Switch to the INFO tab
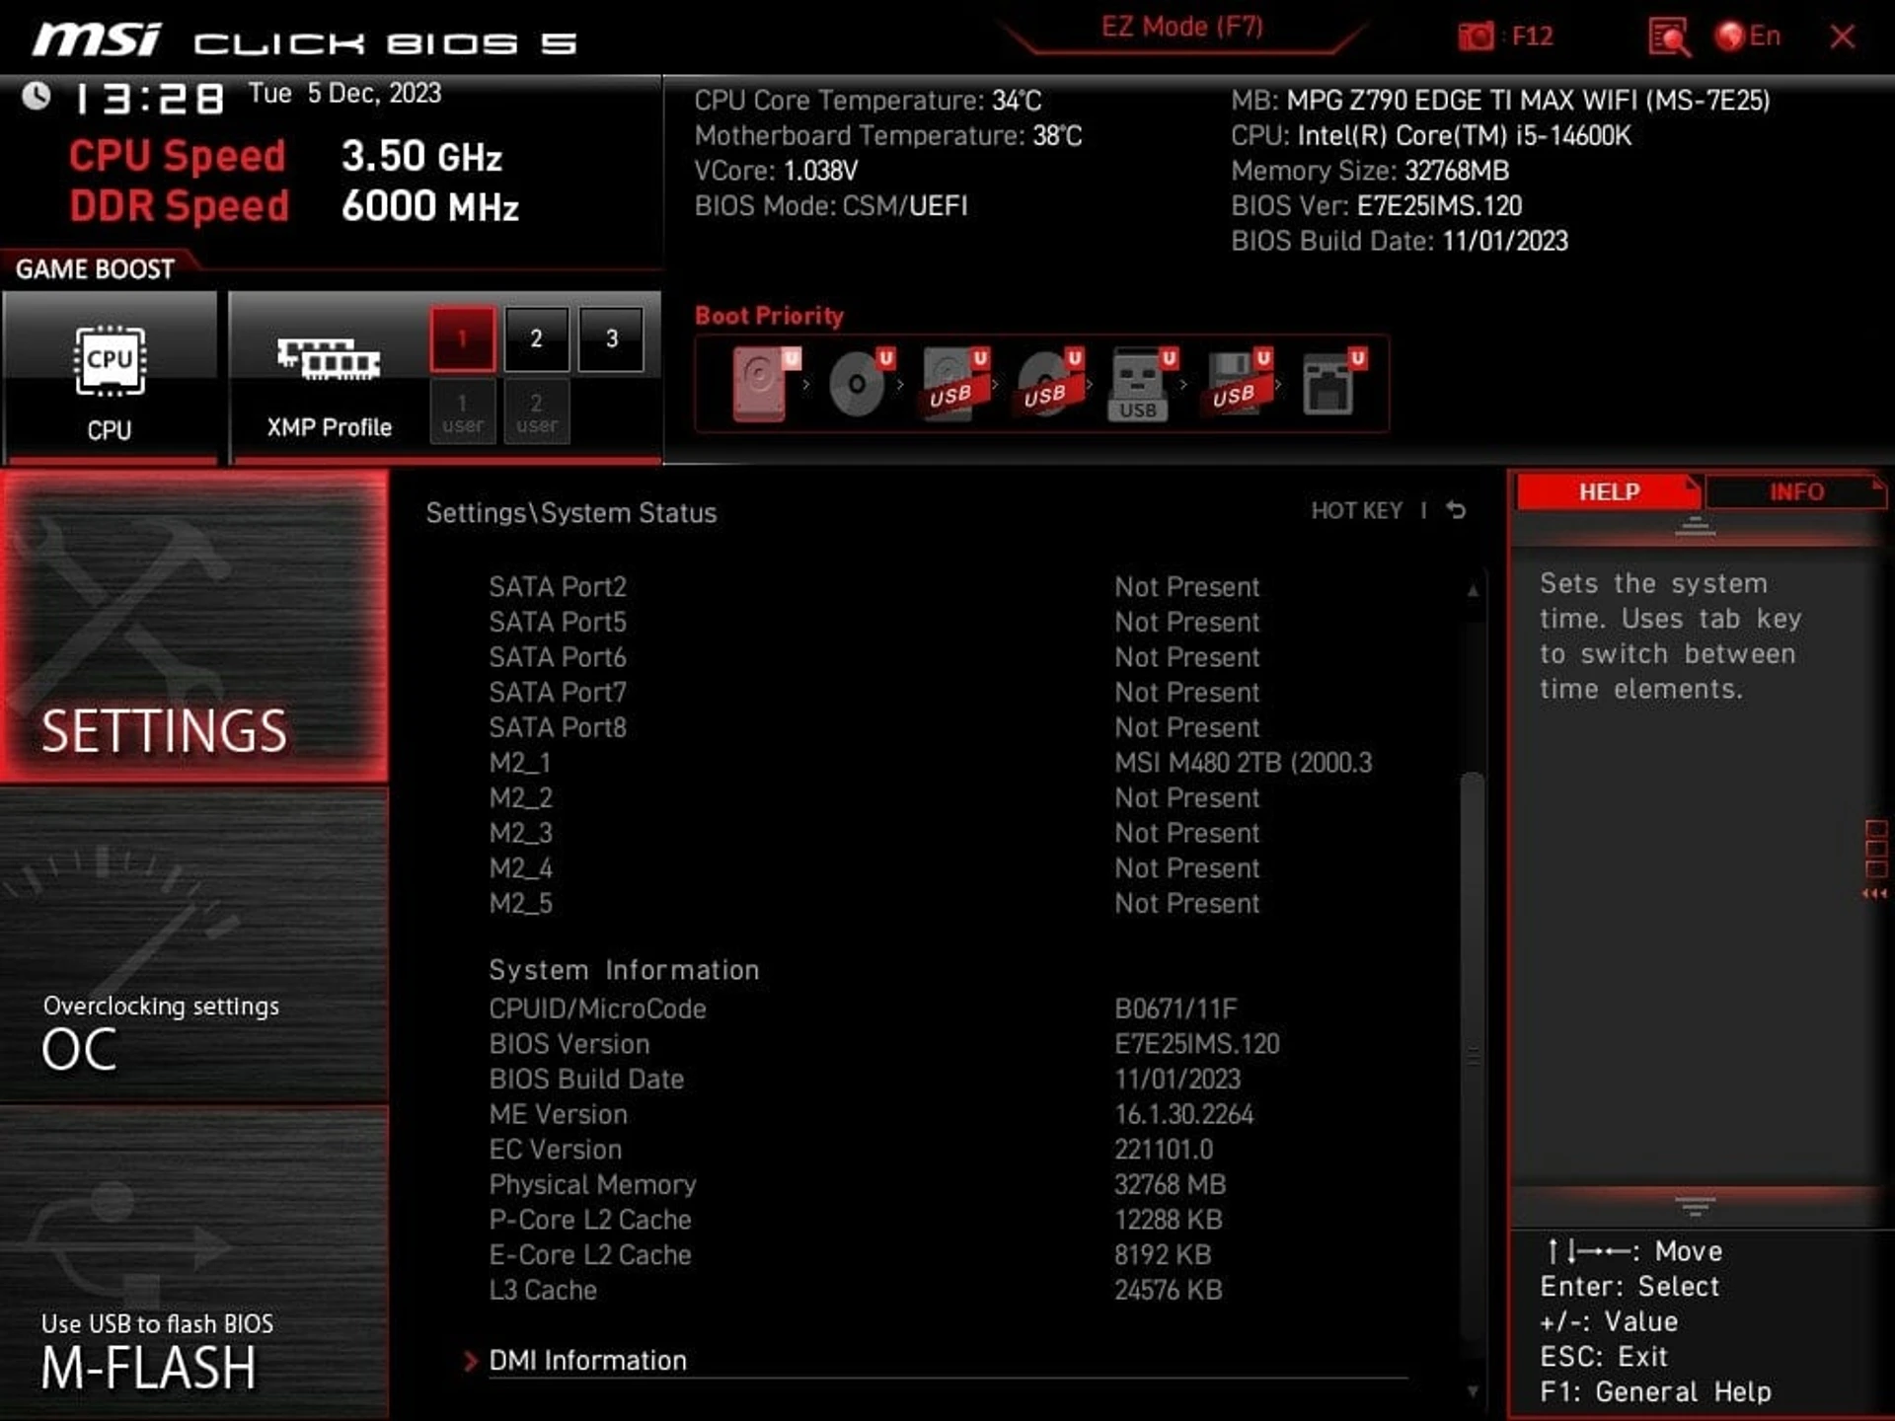 tap(1795, 491)
